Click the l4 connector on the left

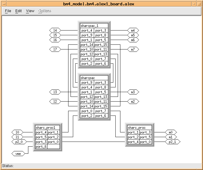tap(55, 31)
